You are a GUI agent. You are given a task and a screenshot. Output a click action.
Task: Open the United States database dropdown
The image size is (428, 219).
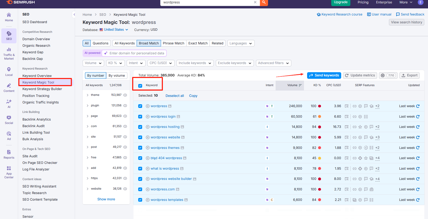[114, 30]
